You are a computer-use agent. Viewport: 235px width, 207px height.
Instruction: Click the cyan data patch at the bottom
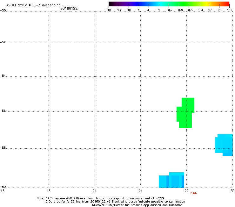(171, 180)
